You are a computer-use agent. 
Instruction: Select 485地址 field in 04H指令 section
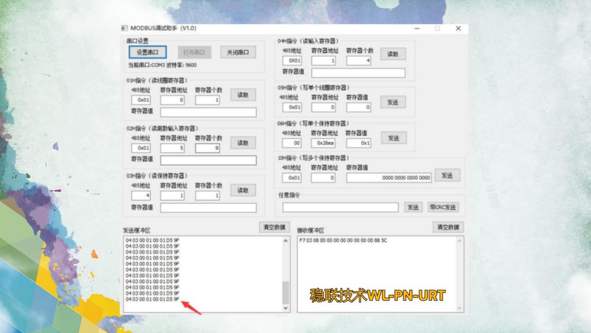292,61
